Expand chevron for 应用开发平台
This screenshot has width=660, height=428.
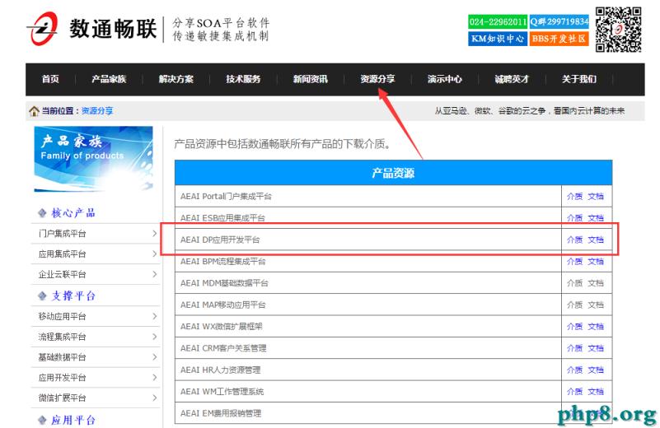tap(154, 377)
